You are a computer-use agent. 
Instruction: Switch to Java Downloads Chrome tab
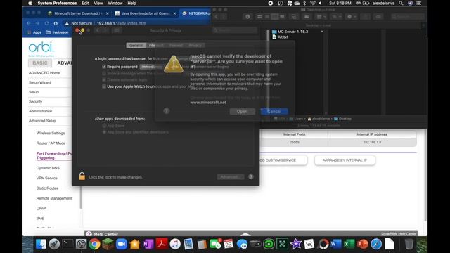point(146,13)
